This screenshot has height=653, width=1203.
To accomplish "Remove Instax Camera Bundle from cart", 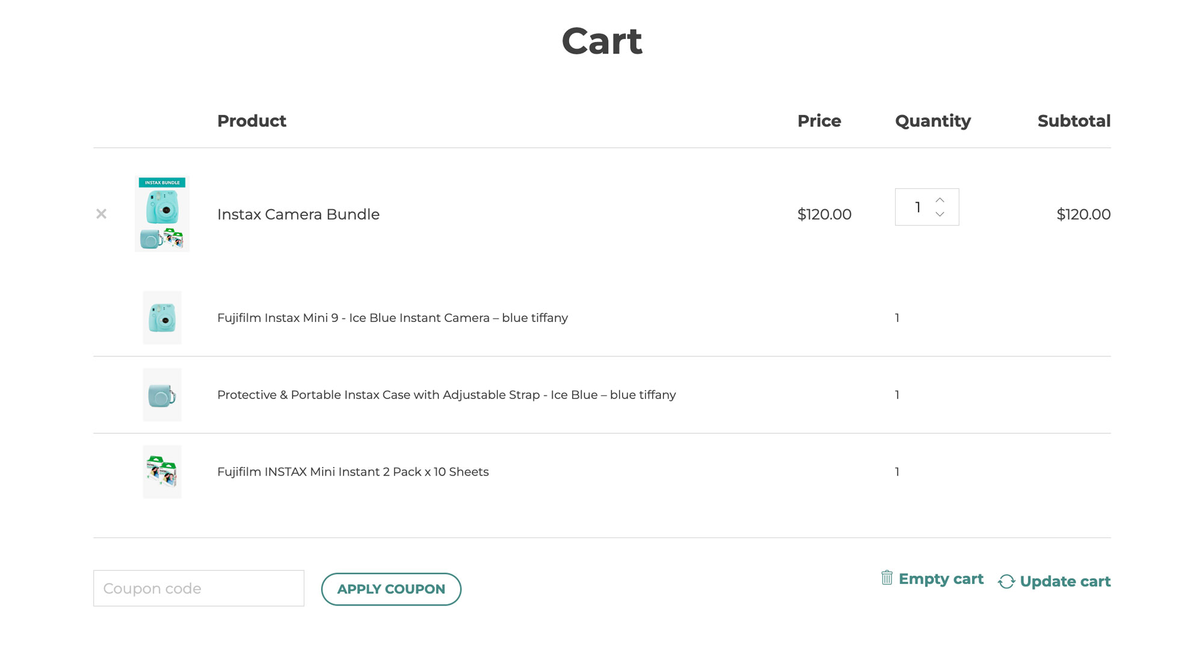I will pos(101,214).
